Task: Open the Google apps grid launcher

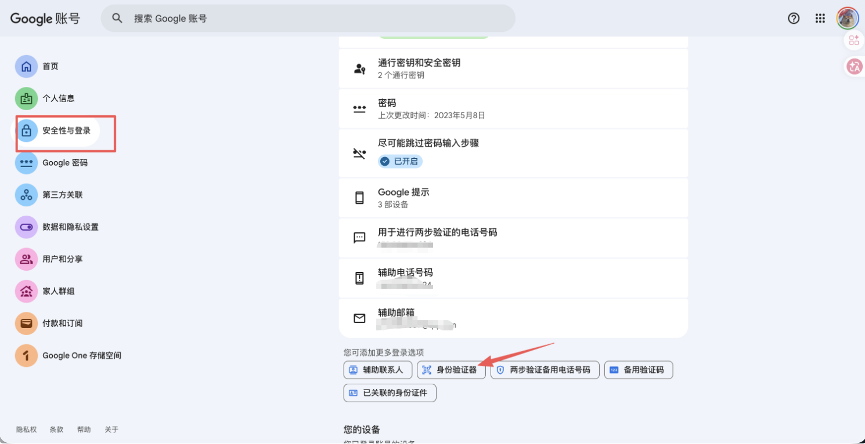Action: [820, 19]
